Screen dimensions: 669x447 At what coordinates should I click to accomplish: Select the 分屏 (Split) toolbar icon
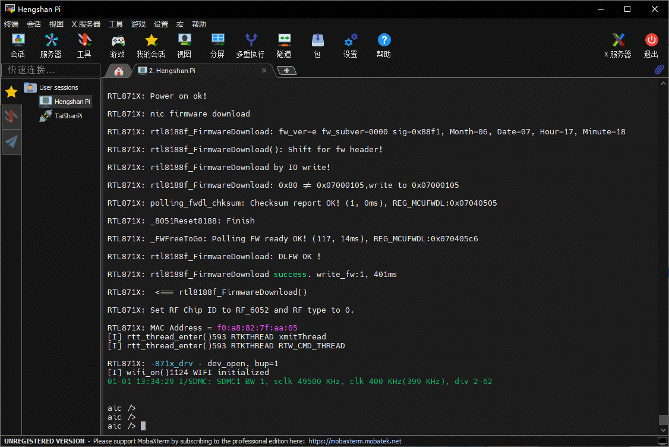217,45
